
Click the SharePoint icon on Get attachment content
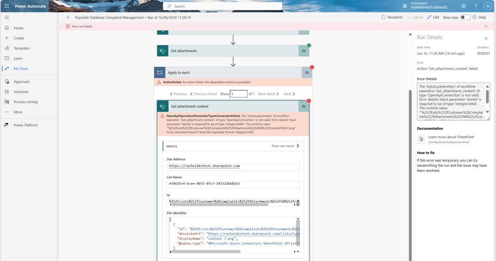click(162, 106)
